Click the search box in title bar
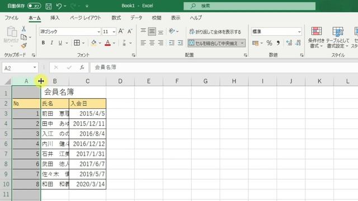 [x=249, y=6]
